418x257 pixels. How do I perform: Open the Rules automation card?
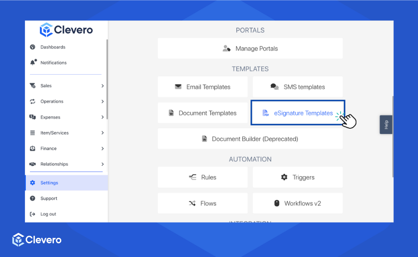[203, 177]
